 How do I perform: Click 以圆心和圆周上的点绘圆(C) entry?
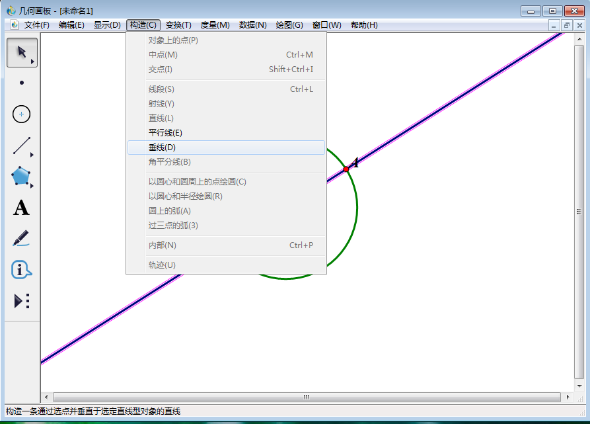[x=226, y=182]
